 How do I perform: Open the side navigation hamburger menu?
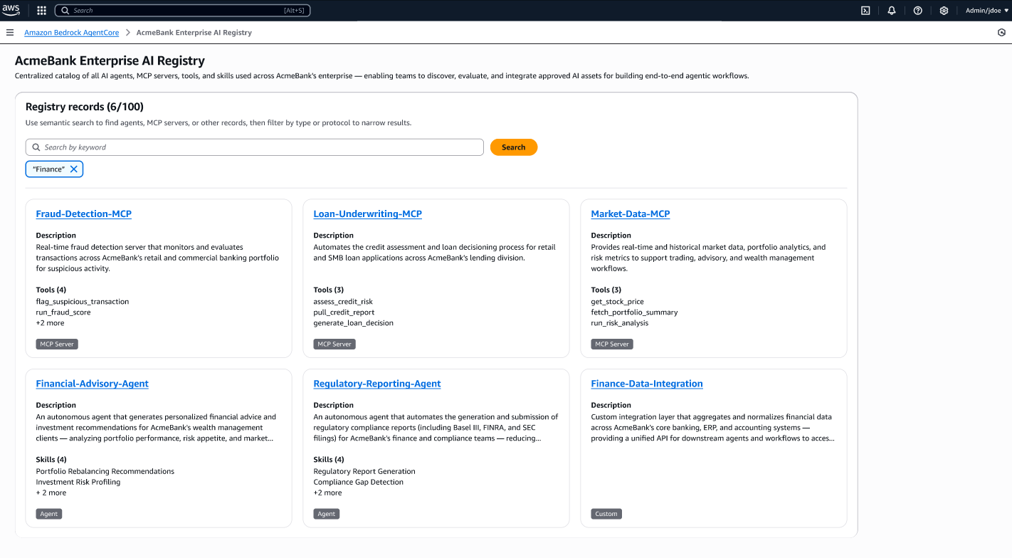[10, 32]
